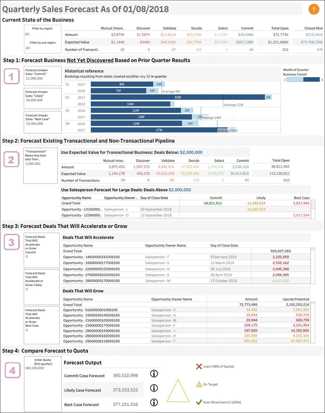The width and height of the screenshot is (325, 413).
Task: Click the Commit Case Forecast info icon
Action: click(x=154, y=374)
